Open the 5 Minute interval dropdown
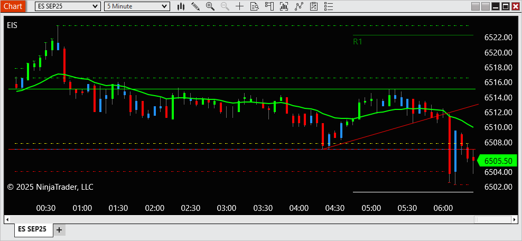 tap(137, 6)
